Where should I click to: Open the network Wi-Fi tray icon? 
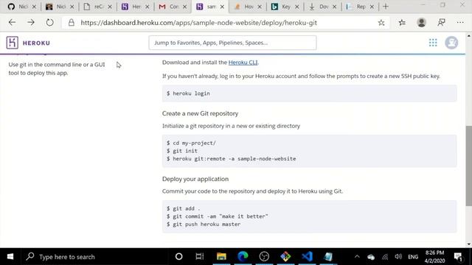click(385, 257)
